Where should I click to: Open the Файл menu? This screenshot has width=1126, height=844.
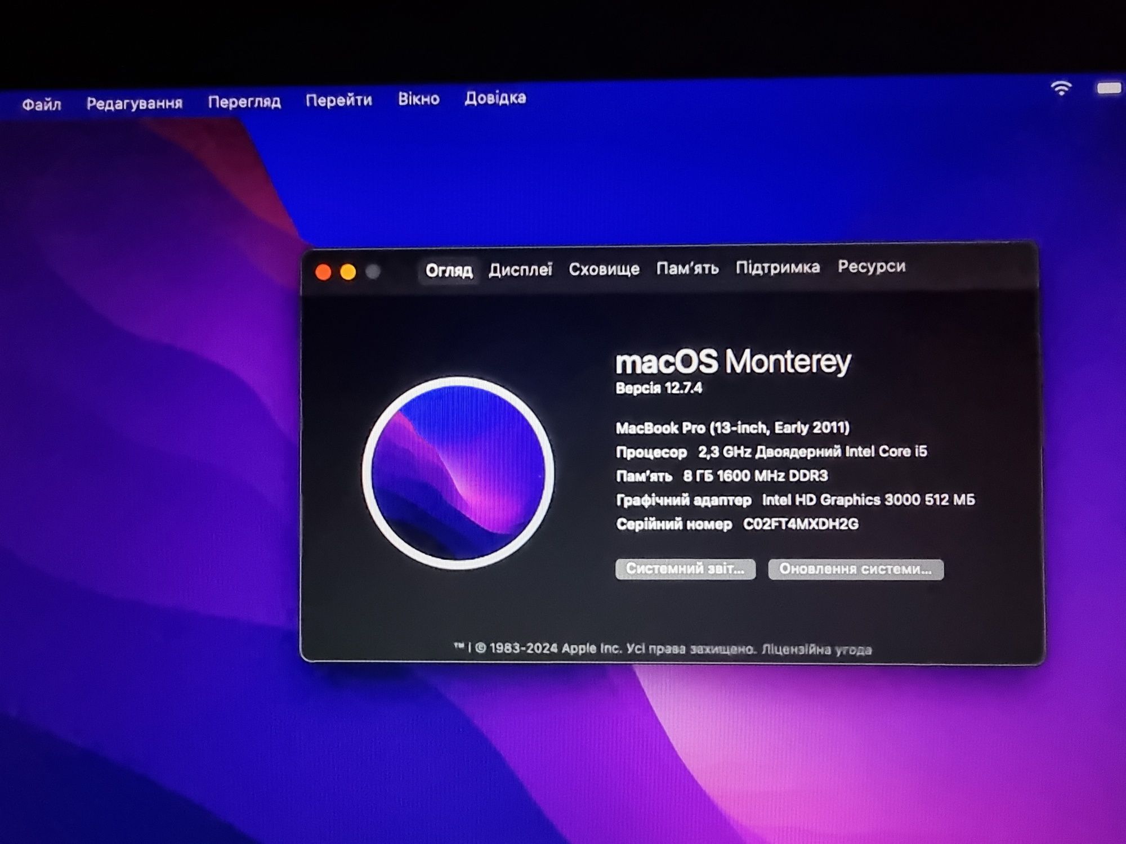coord(42,104)
